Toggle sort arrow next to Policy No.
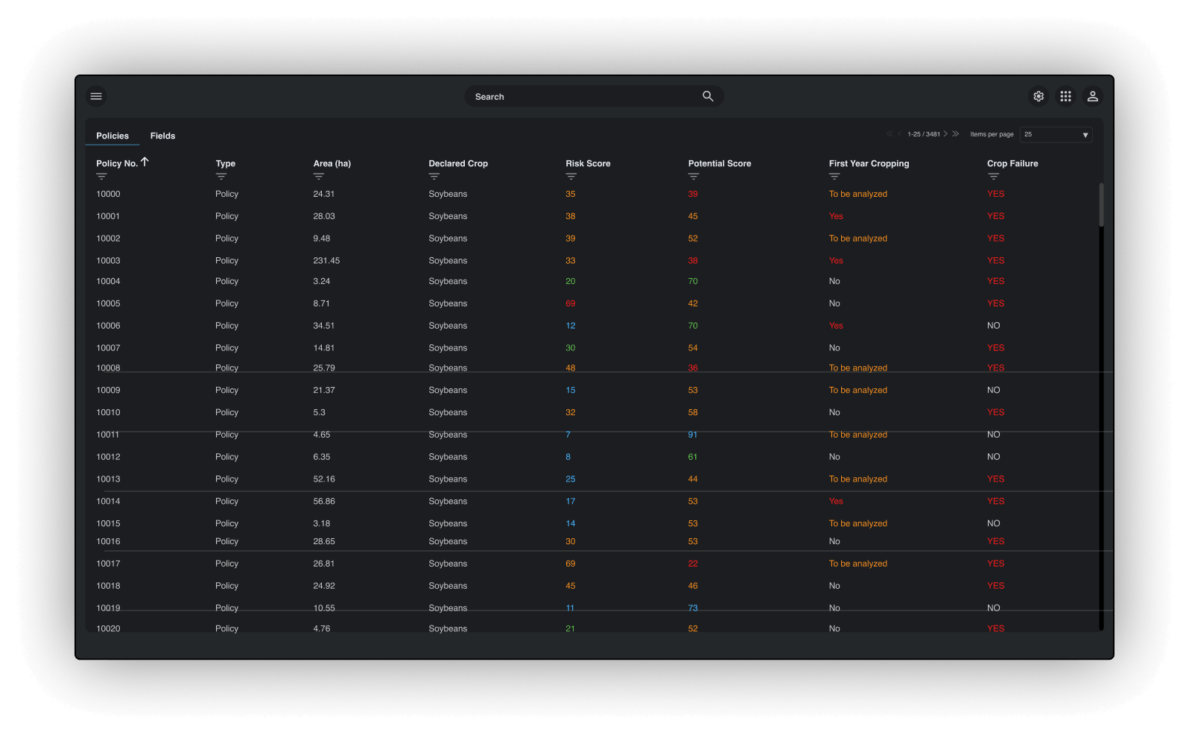Image resolution: width=1189 pixels, height=735 pixels. click(x=145, y=162)
